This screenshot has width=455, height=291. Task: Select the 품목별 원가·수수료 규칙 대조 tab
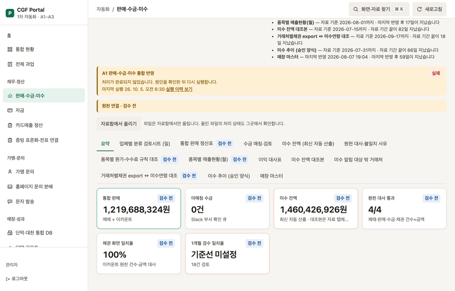pos(140,159)
